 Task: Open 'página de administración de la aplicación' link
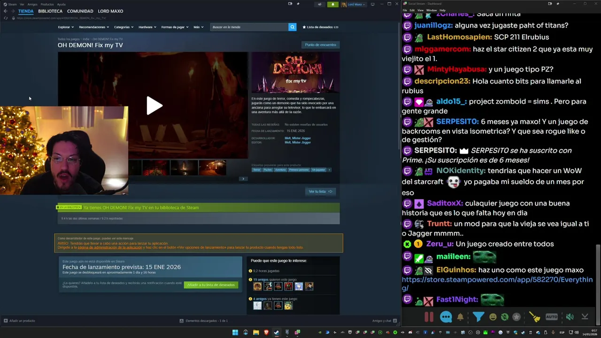coord(110,247)
